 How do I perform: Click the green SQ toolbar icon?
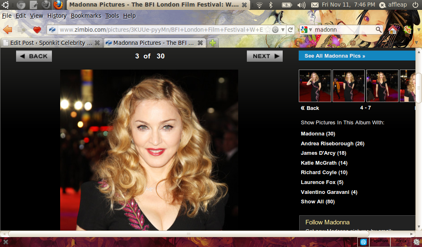408,30
